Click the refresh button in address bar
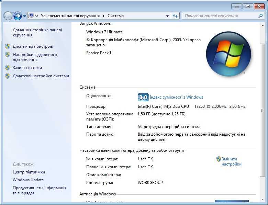268x205 pixels. coord(175,16)
